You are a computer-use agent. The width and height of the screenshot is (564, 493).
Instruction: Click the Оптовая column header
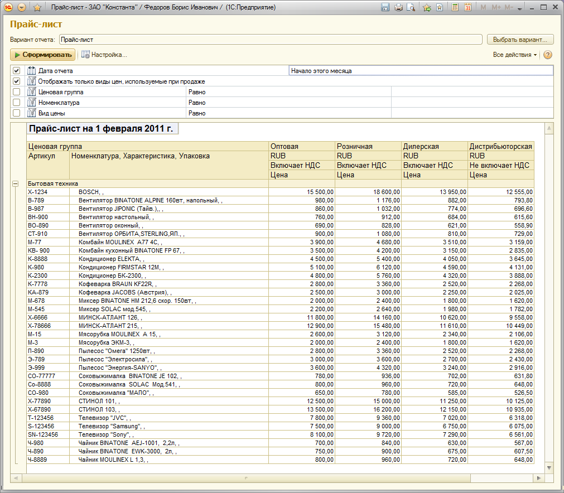coord(302,146)
